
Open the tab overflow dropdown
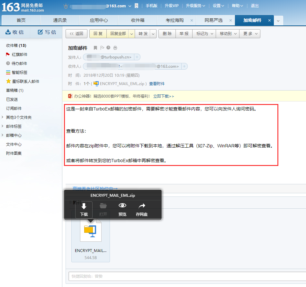coord(278,21)
